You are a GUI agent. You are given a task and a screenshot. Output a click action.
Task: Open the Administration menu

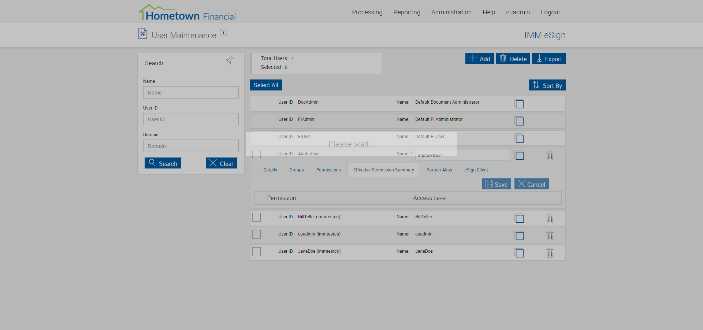pos(451,12)
